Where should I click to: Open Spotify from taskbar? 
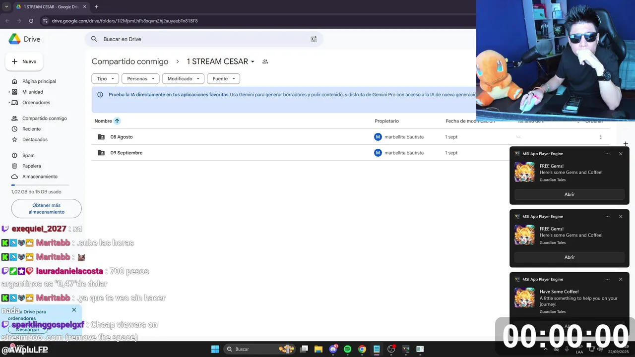tap(348, 349)
